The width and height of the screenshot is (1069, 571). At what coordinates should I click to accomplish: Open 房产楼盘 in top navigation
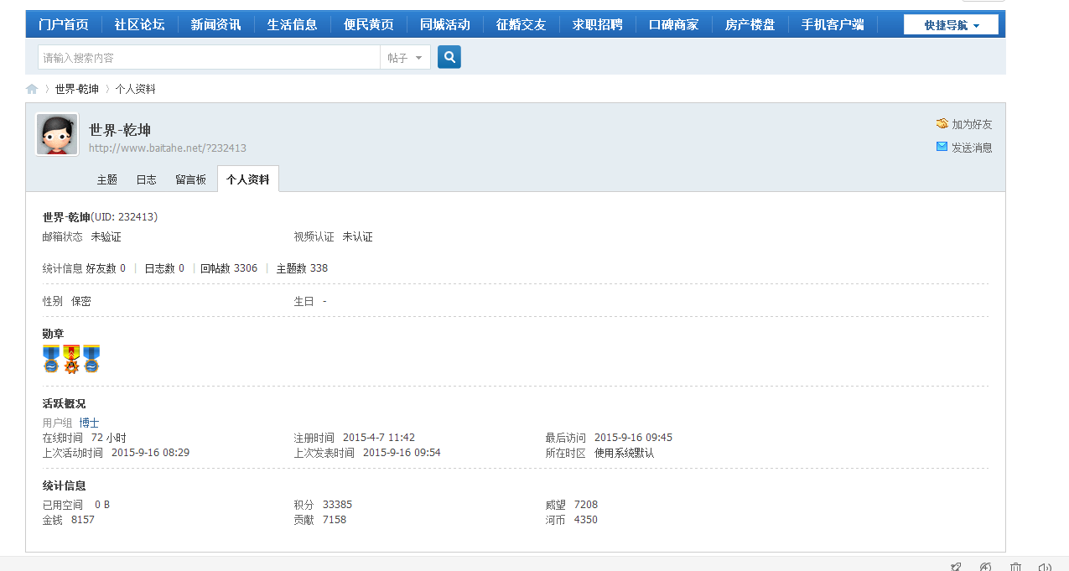750,24
